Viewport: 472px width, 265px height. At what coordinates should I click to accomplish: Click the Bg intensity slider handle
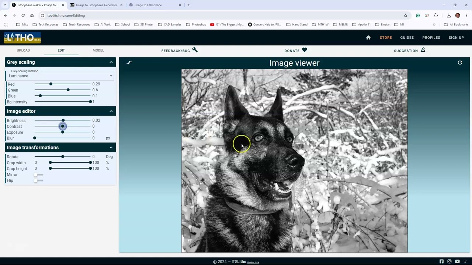click(x=90, y=102)
